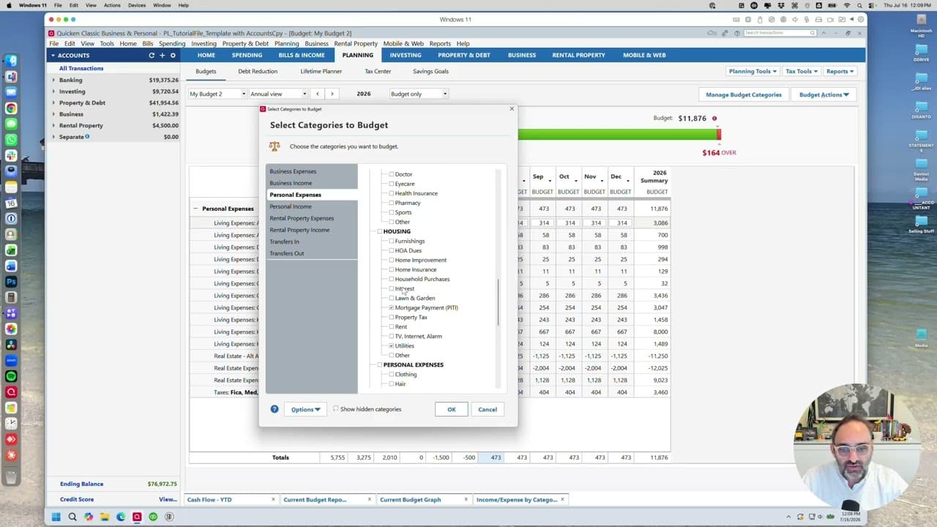Click the green budget progress bar
This screenshot has width=937, height=527.
(x=617, y=135)
